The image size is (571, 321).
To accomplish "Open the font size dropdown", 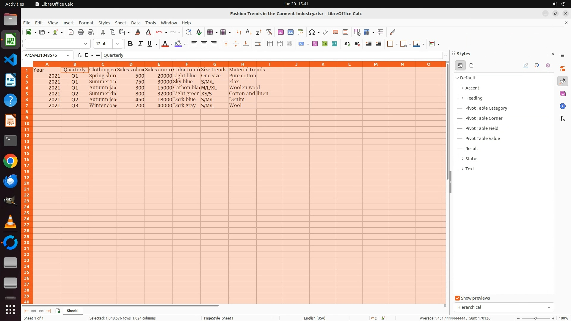I will pyautogui.click(x=118, y=44).
